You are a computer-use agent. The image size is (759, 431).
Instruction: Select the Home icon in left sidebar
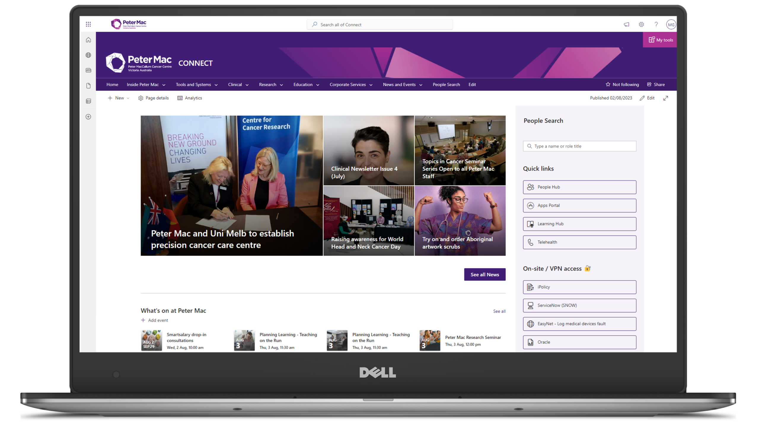88,39
